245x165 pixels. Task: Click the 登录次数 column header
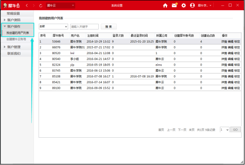[118, 36]
